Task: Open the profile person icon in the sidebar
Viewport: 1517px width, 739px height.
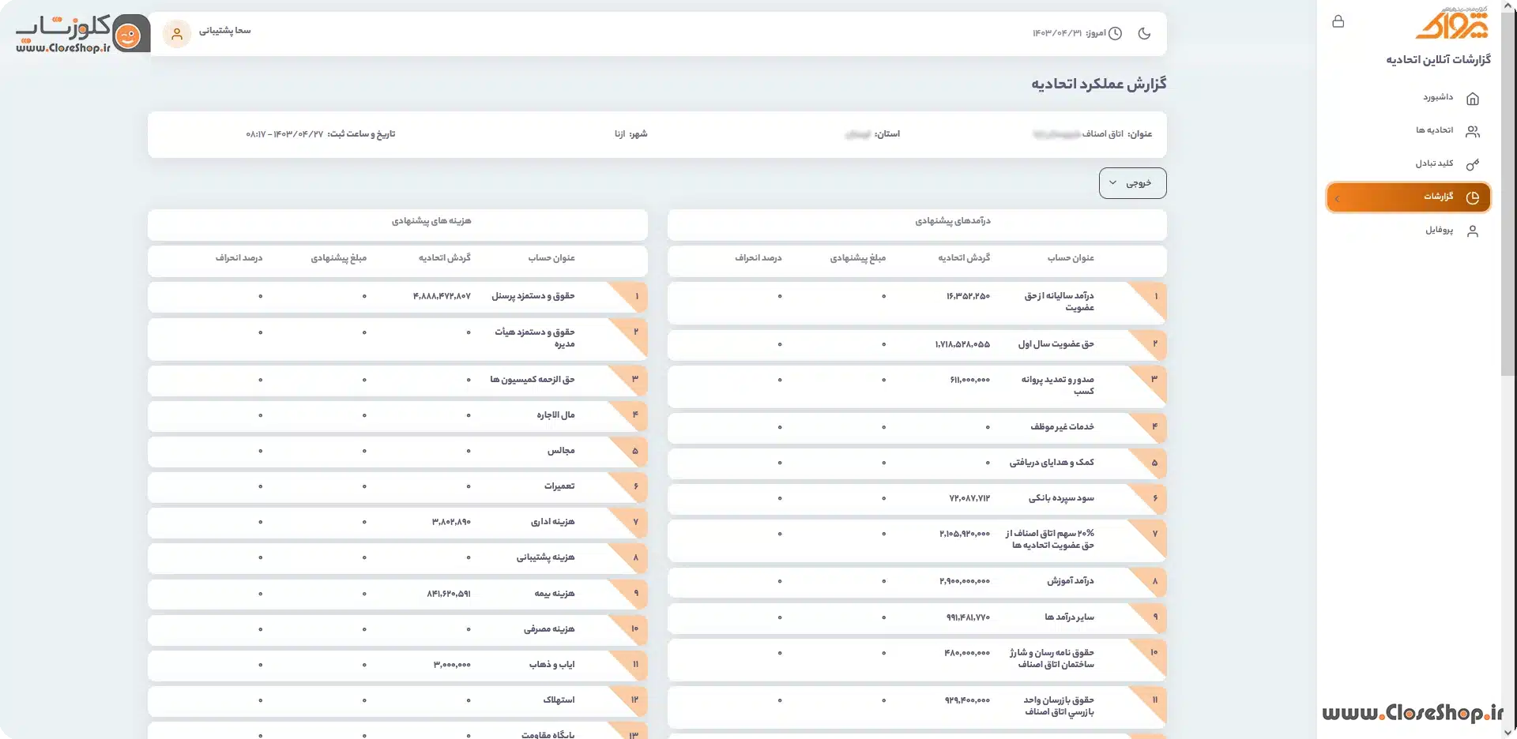Action: [1473, 231]
